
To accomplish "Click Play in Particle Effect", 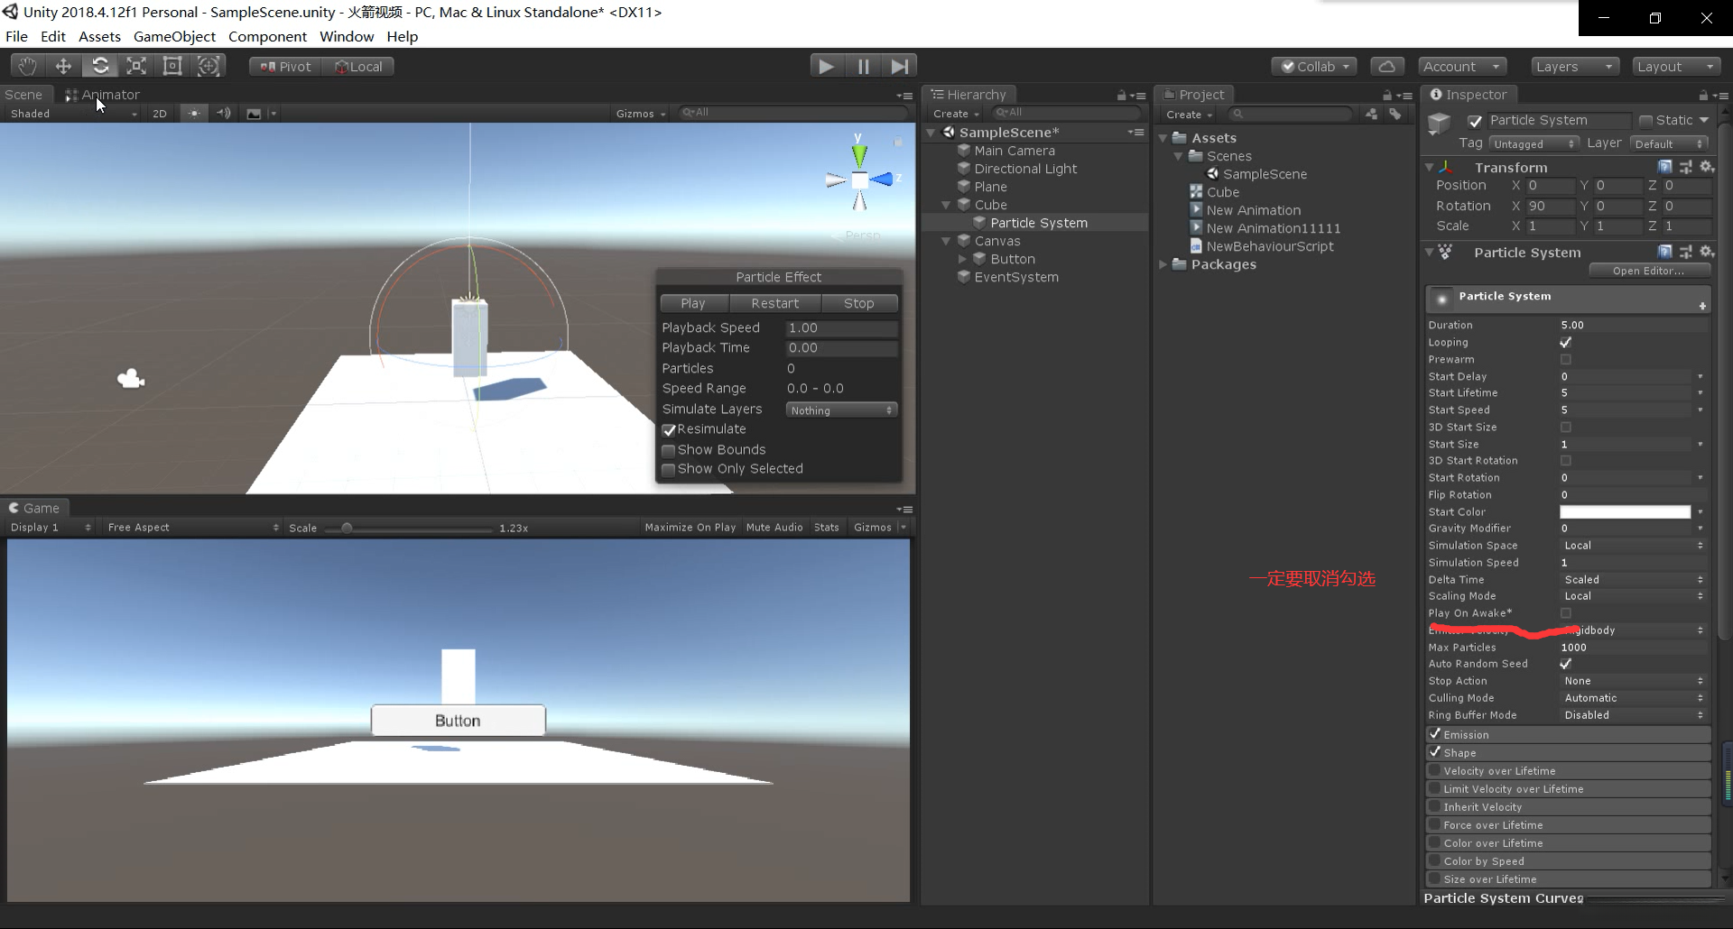I will pyautogui.click(x=693, y=304).
